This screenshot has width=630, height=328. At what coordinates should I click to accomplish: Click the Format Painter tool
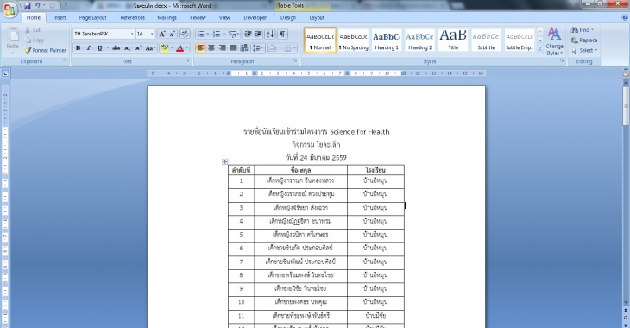[x=45, y=50]
